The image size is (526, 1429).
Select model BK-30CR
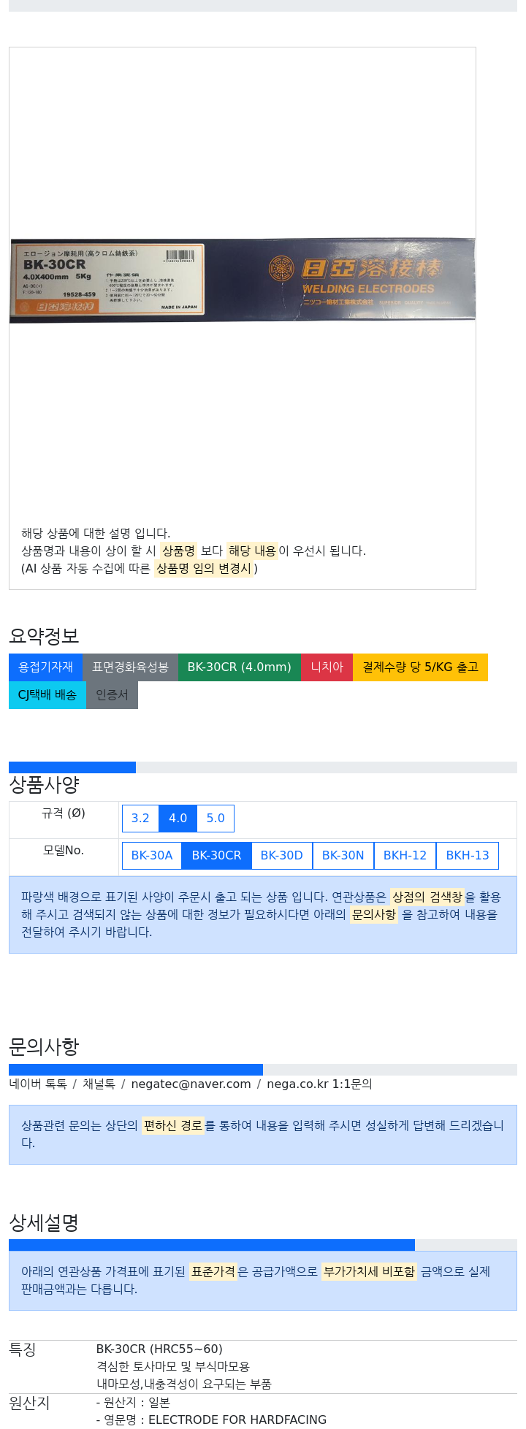[x=216, y=855]
